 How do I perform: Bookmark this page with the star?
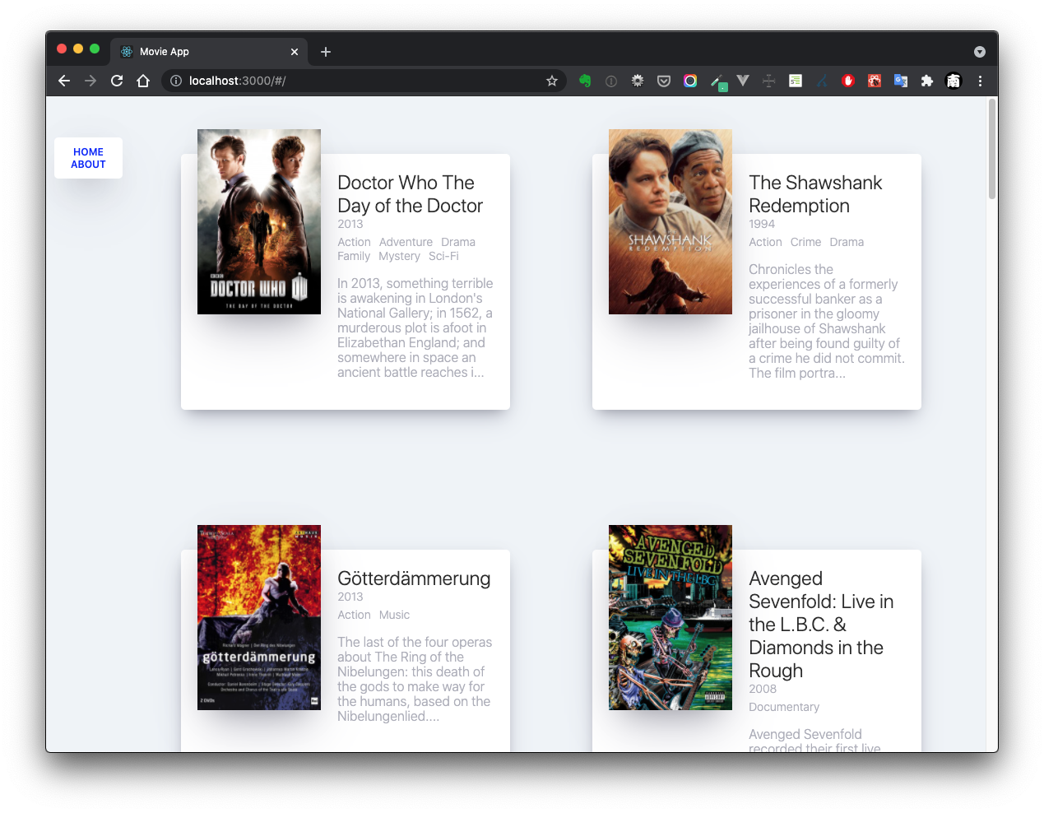(x=552, y=81)
